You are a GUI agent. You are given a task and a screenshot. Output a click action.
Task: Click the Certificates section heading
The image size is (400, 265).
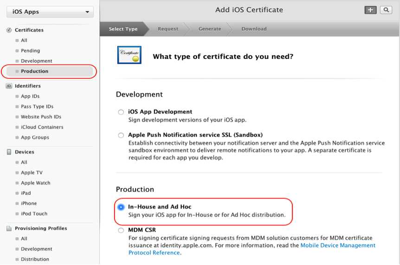(29, 30)
